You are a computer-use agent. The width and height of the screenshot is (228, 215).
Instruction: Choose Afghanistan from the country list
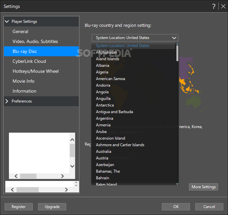[x=133, y=52]
